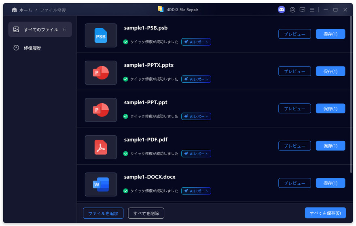Click すべてを保存(8) button
This screenshot has width=356, height=226.
(325, 213)
